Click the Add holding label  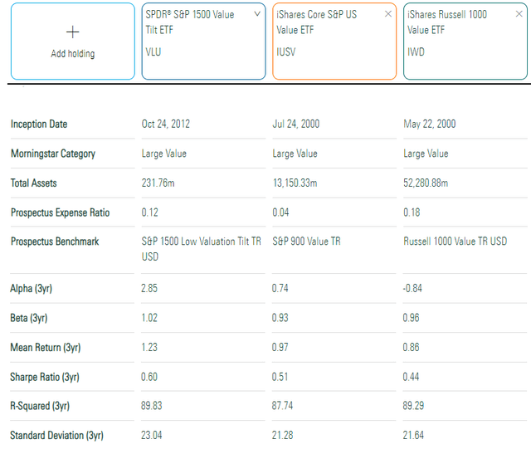coord(73,54)
